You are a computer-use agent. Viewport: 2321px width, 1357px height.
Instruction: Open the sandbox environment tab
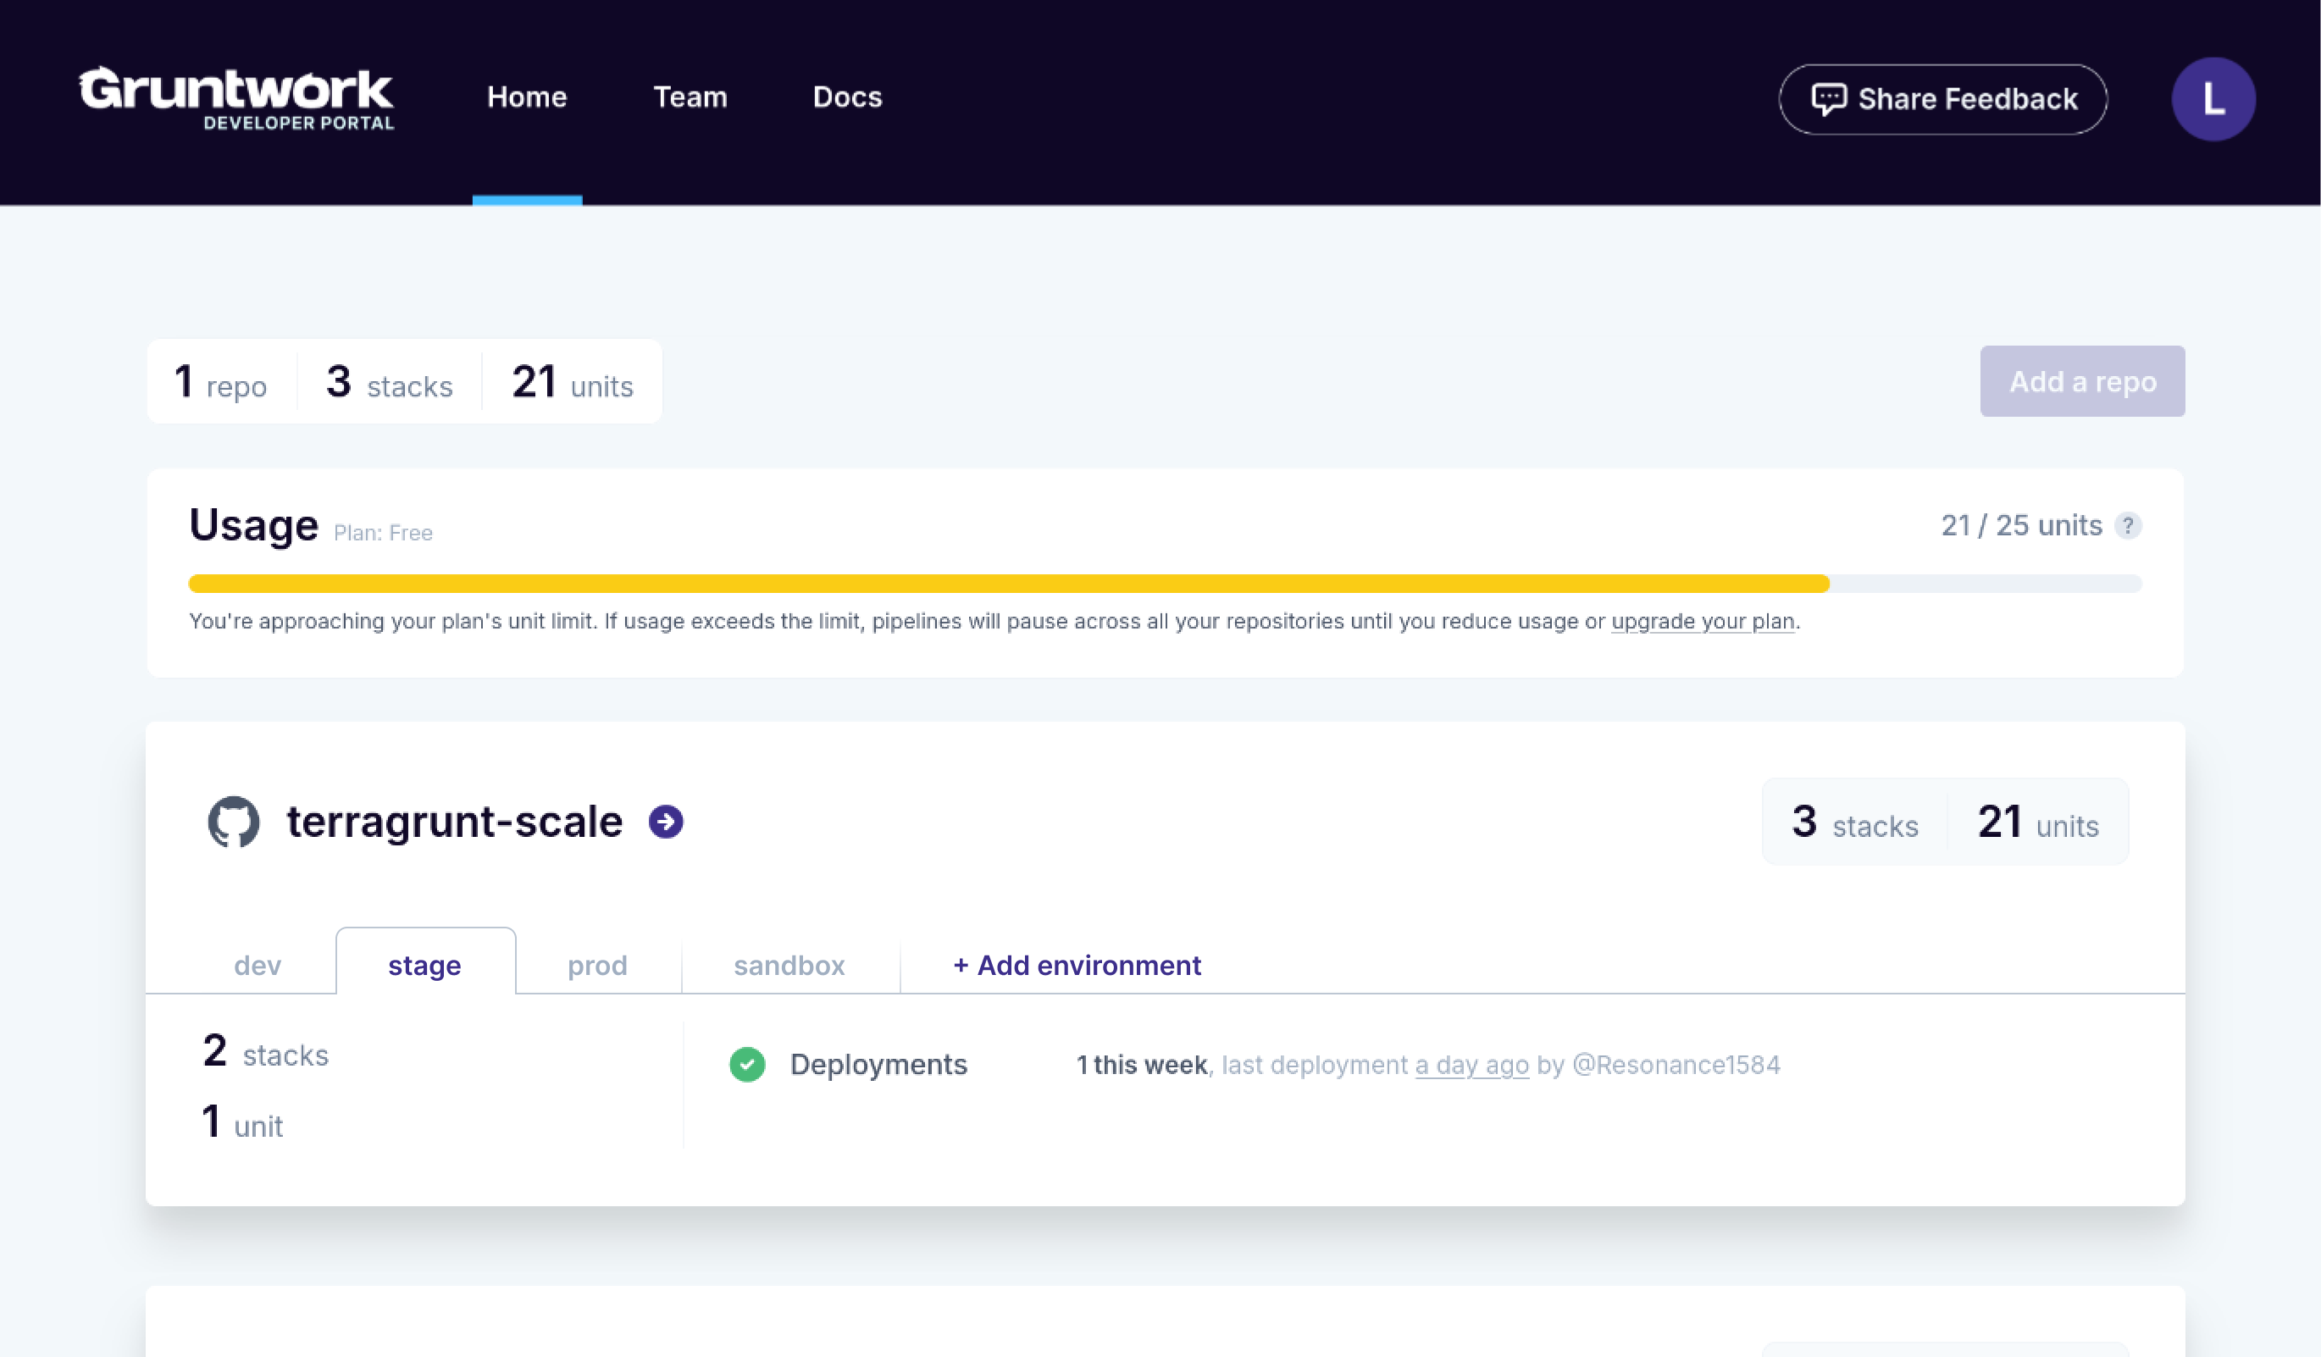click(x=789, y=965)
